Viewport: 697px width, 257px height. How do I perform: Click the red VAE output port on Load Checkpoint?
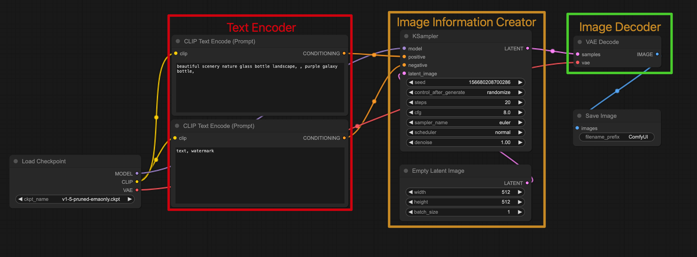[137, 190]
